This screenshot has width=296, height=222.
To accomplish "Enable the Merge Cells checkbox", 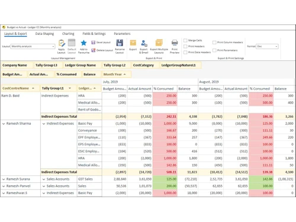I will coord(185,40).
